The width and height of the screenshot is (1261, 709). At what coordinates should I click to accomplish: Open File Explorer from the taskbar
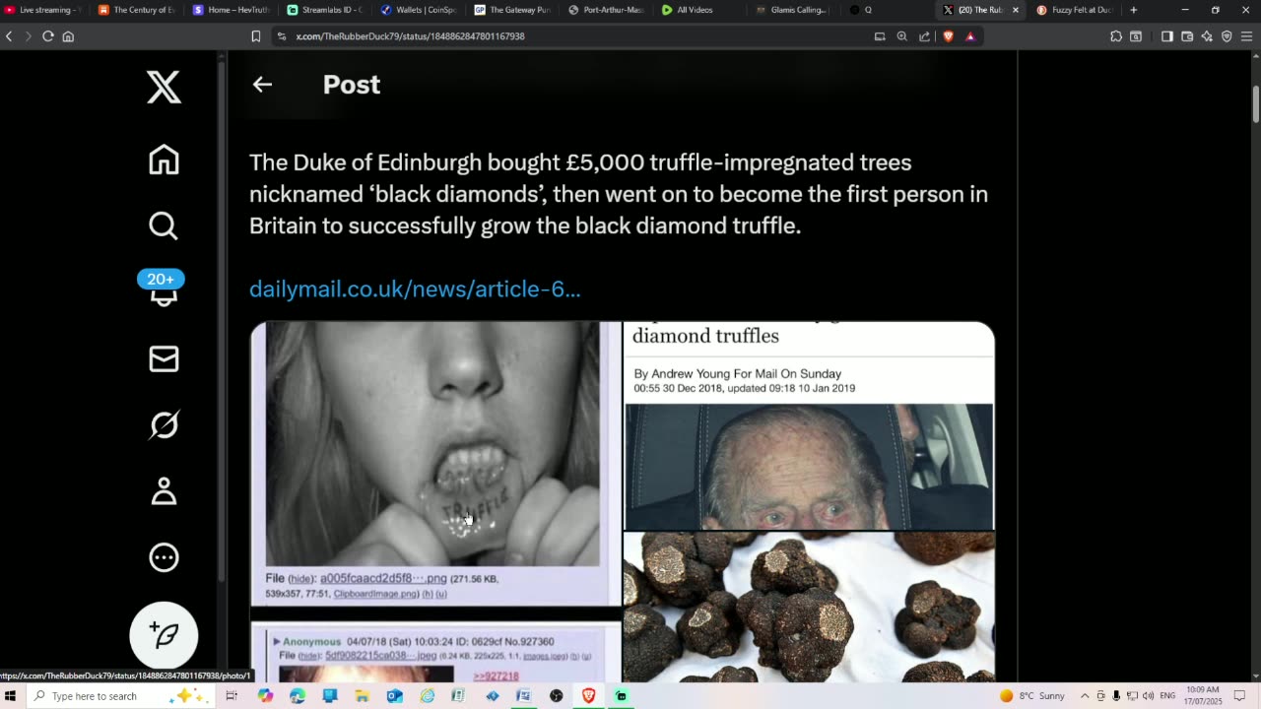tap(362, 696)
